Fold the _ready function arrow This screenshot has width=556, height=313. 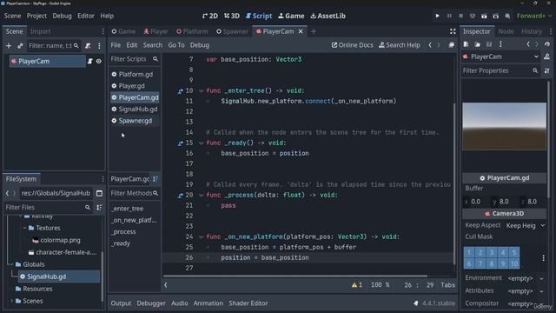202,143
